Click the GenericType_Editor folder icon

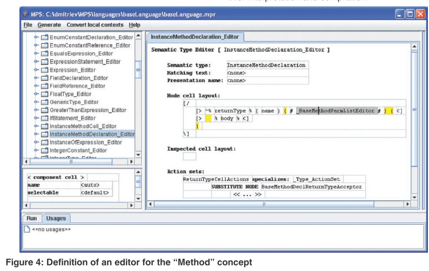coord(45,102)
